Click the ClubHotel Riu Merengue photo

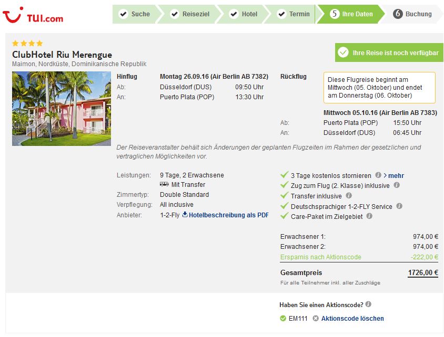pos(62,109)
